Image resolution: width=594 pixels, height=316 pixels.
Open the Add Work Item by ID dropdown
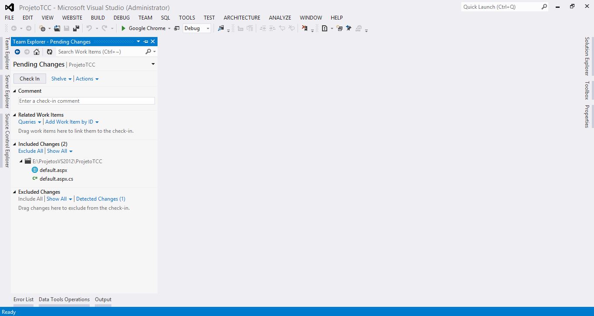click(72, 122)
